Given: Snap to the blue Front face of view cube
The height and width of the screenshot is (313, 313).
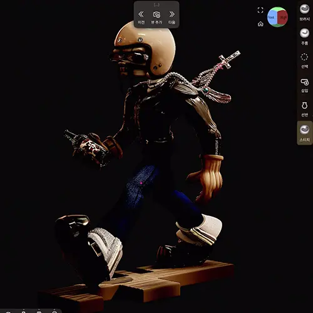Looking at the screenshot, I should (272, 18).
